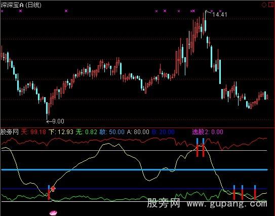This screenshot has width=275, height=216.
Task: Select the A: 80.00 indicator value
Action: click(x=138, y=132)
